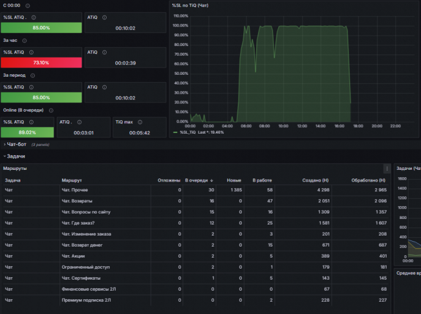
Task: Click info icon on 'TiQ max' panel
Action: coord(140,122)
